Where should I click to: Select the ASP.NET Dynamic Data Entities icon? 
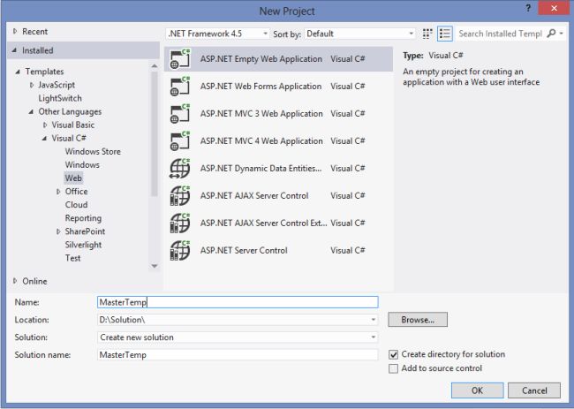tap(180, 169)
